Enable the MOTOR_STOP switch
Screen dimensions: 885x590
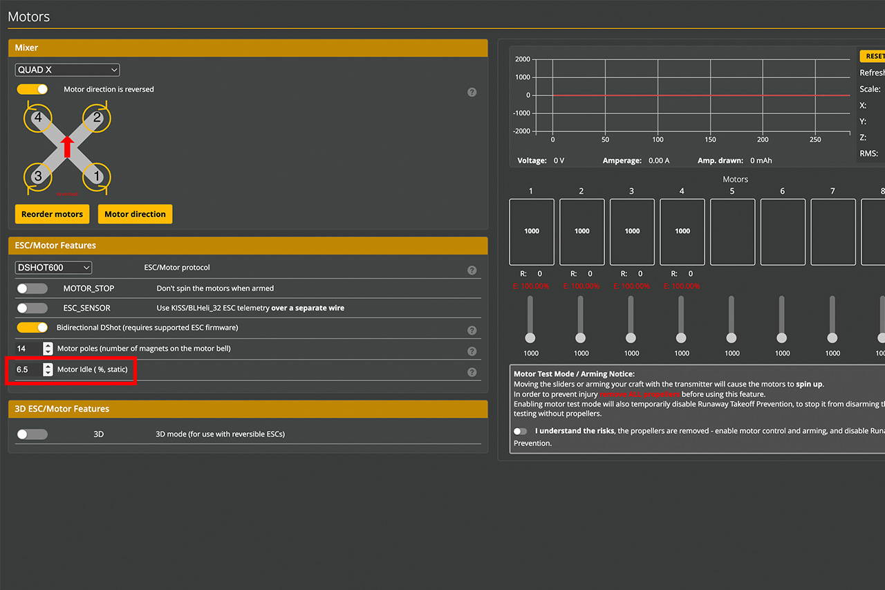tap(32, 288)
